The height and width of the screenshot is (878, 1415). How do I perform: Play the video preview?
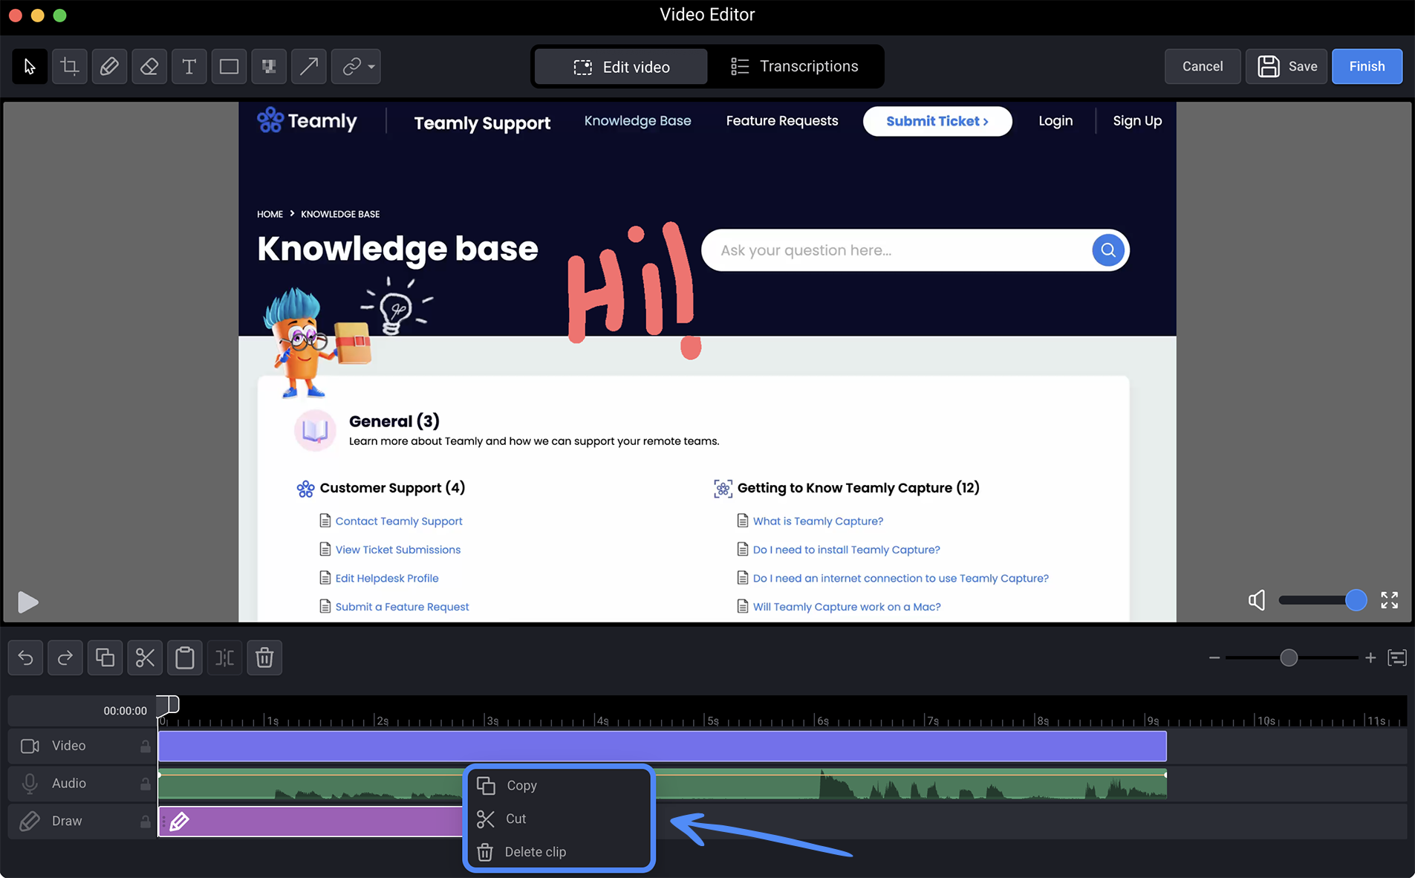[x=27, y=602]
